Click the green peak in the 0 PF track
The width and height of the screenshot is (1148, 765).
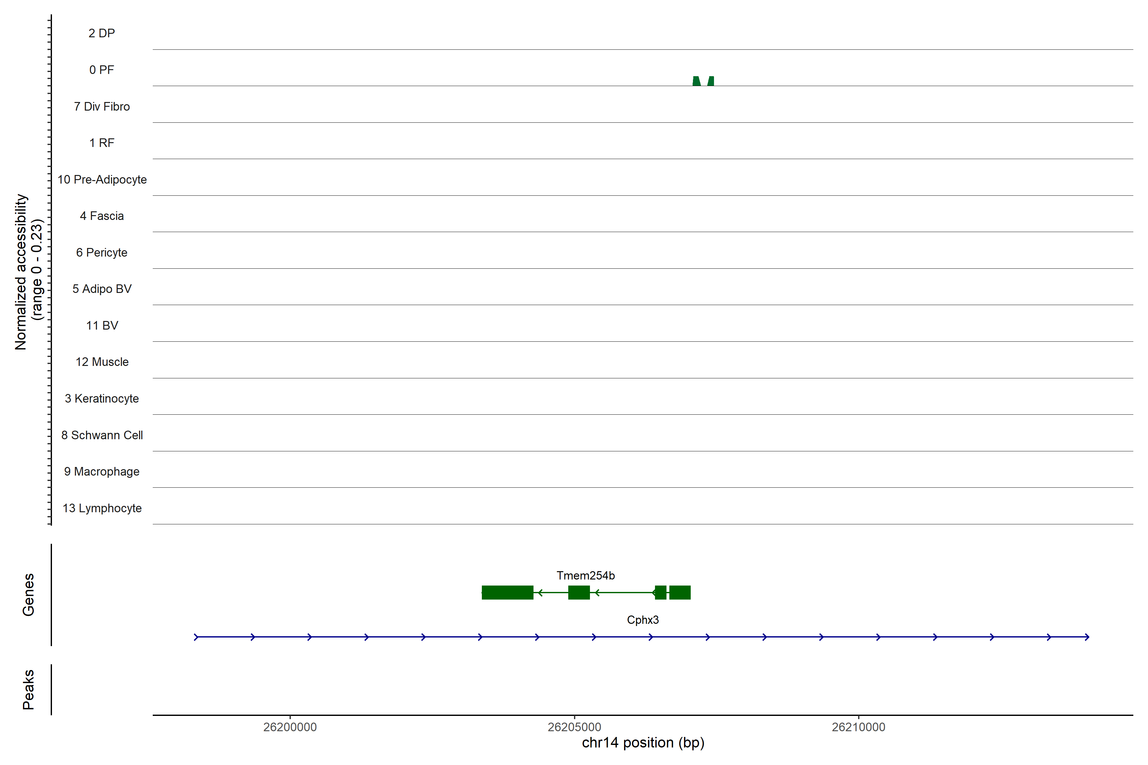[x=697, y=82]
